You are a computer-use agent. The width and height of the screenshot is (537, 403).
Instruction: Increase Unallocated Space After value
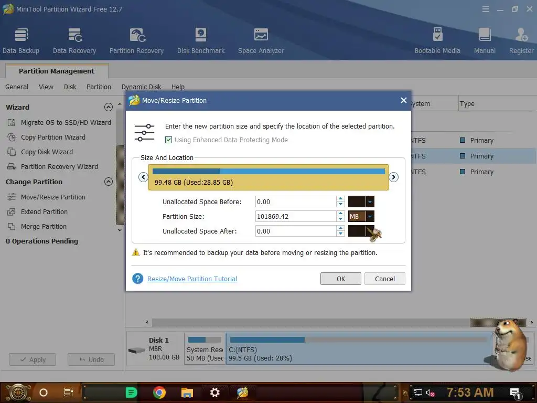pos(340,228)
